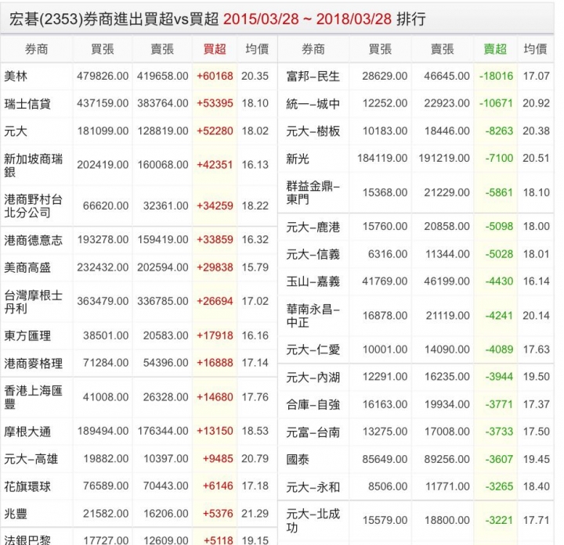Viewport: 564px width, 545px height.
Task: Click sell volume 383764.00
Action: (163, 103)
